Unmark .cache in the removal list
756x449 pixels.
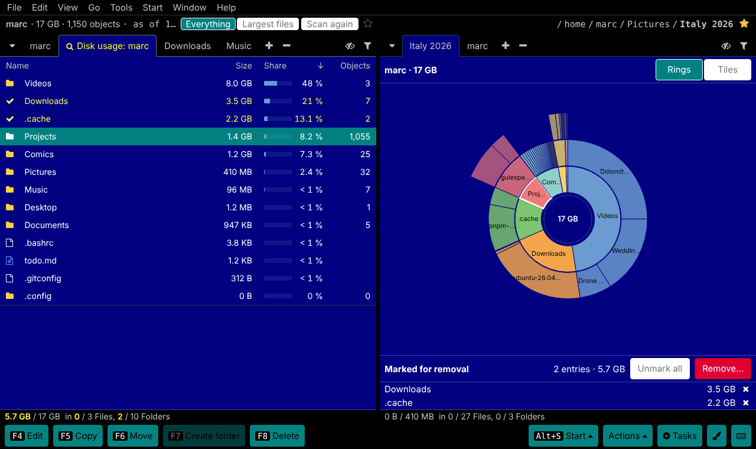coord(745,403)
